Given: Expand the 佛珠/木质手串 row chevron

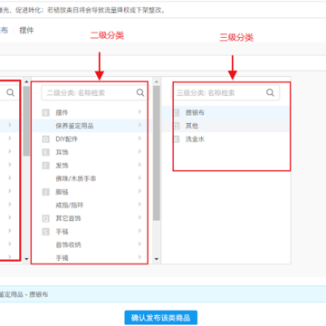Looking at the screenshot, I should coord(139,178).
